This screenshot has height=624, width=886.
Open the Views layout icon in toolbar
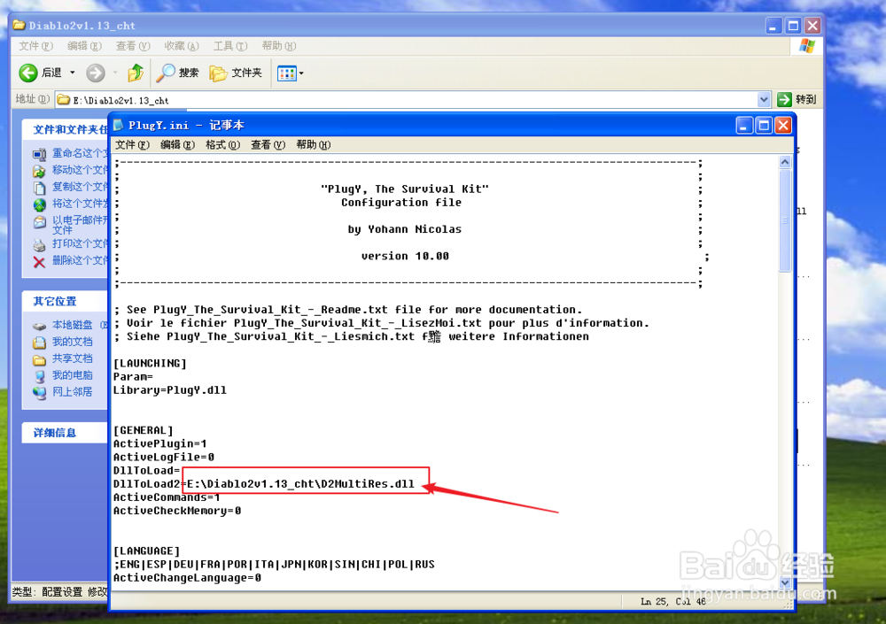[x=287, y=73]
